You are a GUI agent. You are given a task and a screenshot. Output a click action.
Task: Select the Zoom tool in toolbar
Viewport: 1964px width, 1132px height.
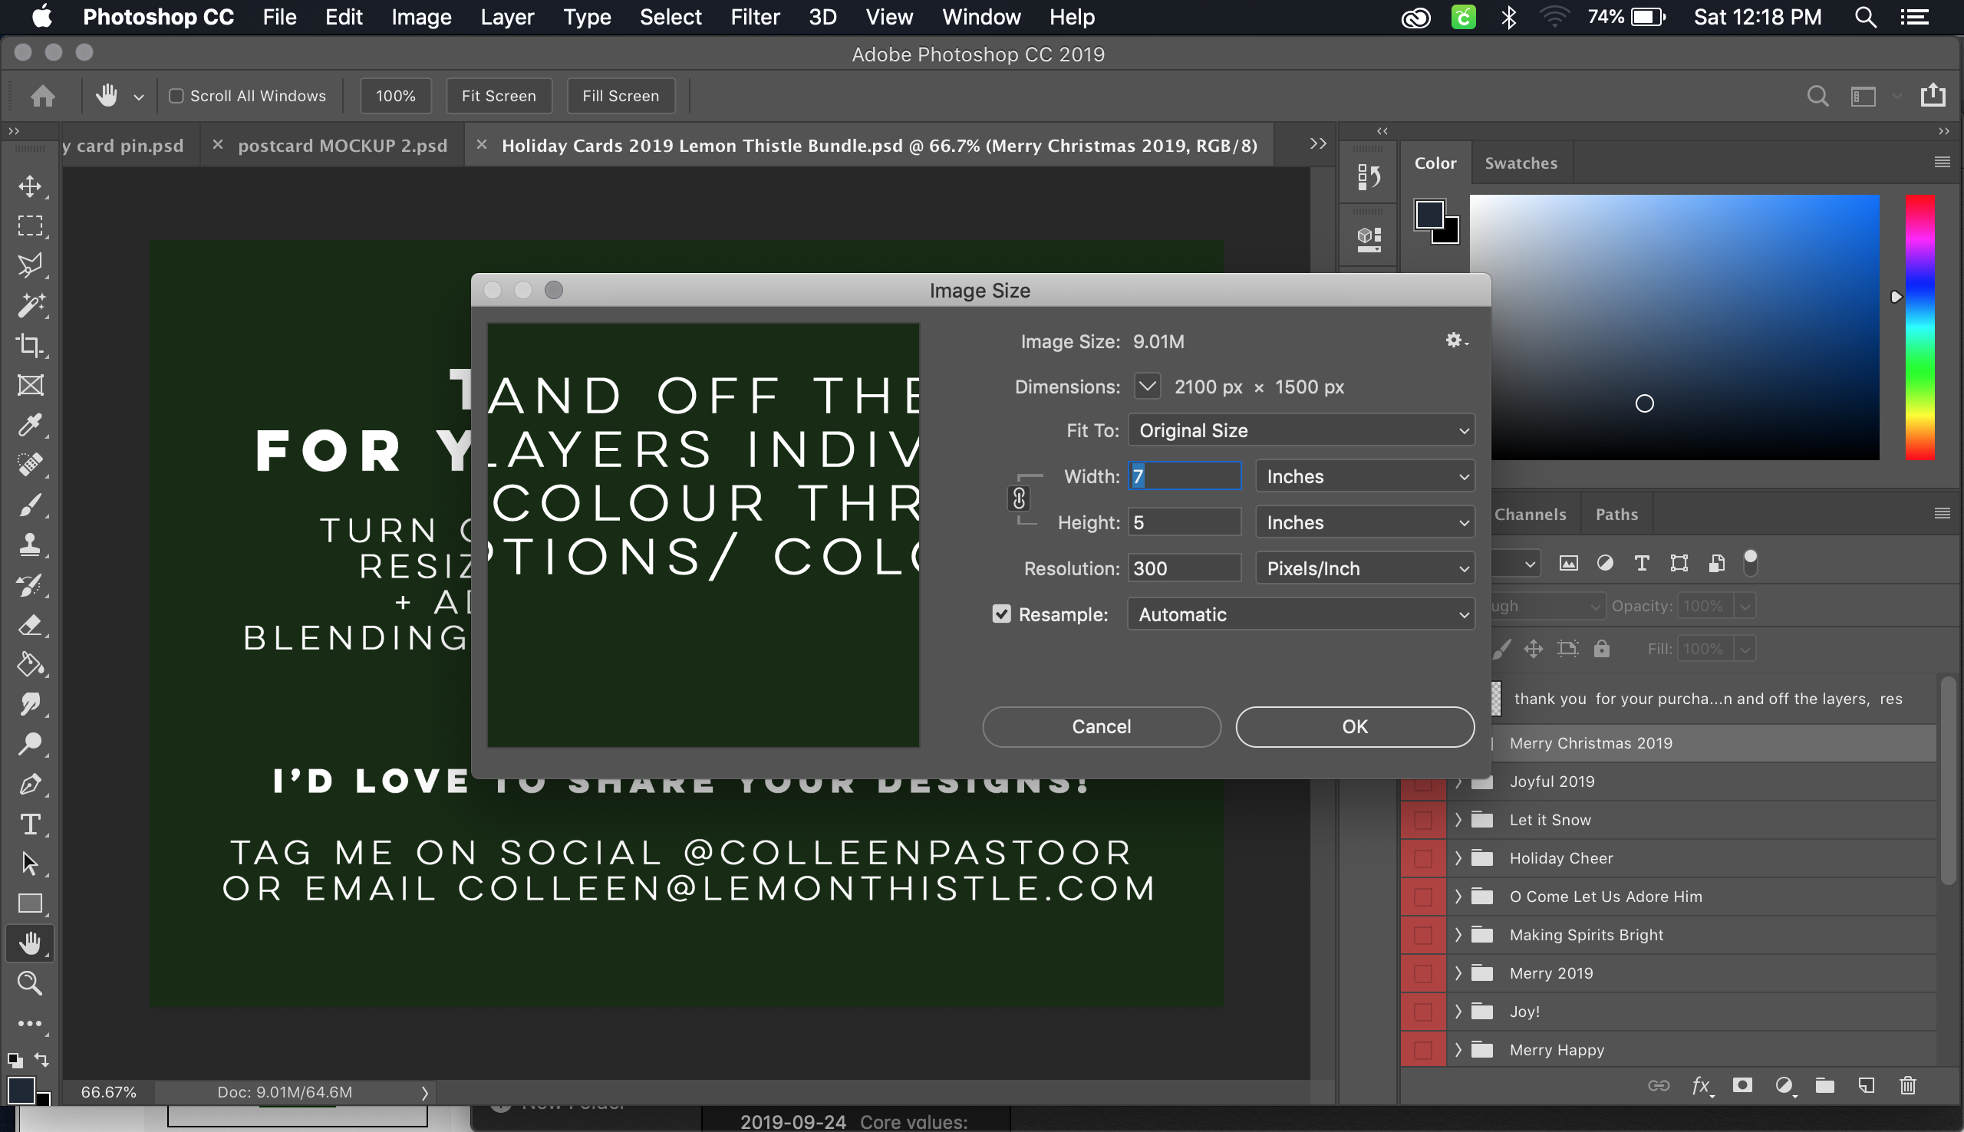coord(30,982)
